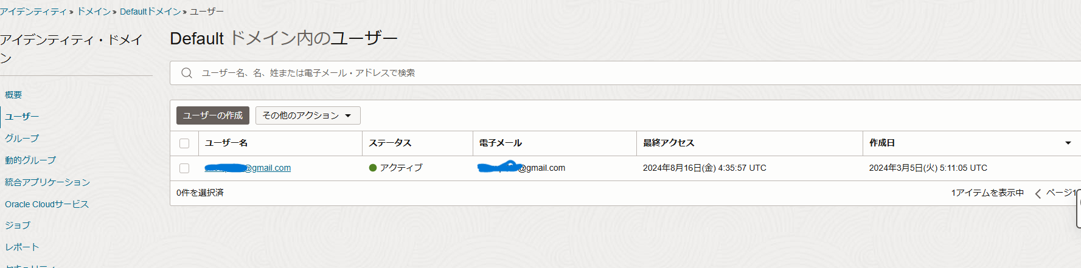Open the その他のアクション dropdown
The width and height of the screenshot is (1081, 268).
308,115
